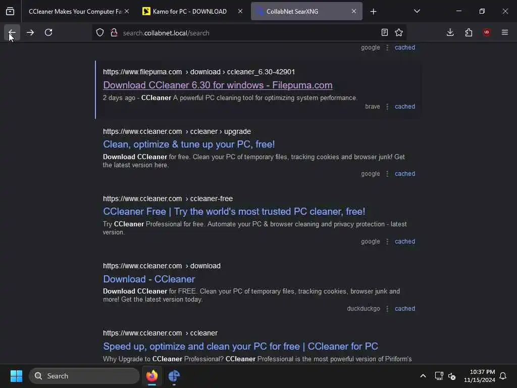
Task: Click the ccleaner.com › download URL
Action: [x=162, y=266]
